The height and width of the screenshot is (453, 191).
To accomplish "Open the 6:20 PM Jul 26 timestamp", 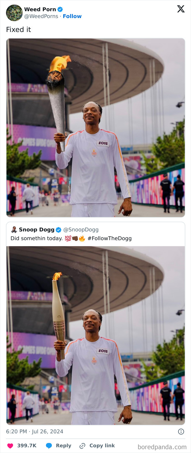I will [35, 431].
